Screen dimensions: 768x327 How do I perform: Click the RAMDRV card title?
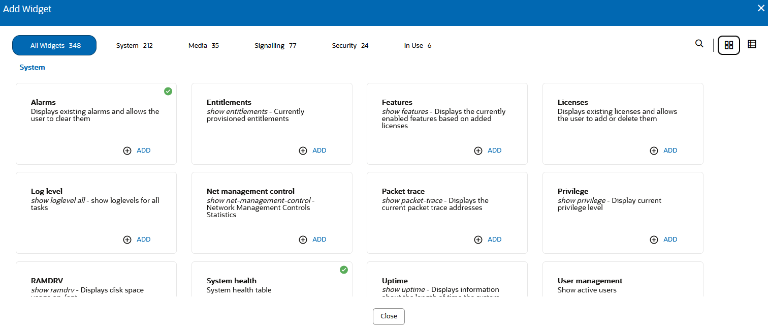click(47, 281)
